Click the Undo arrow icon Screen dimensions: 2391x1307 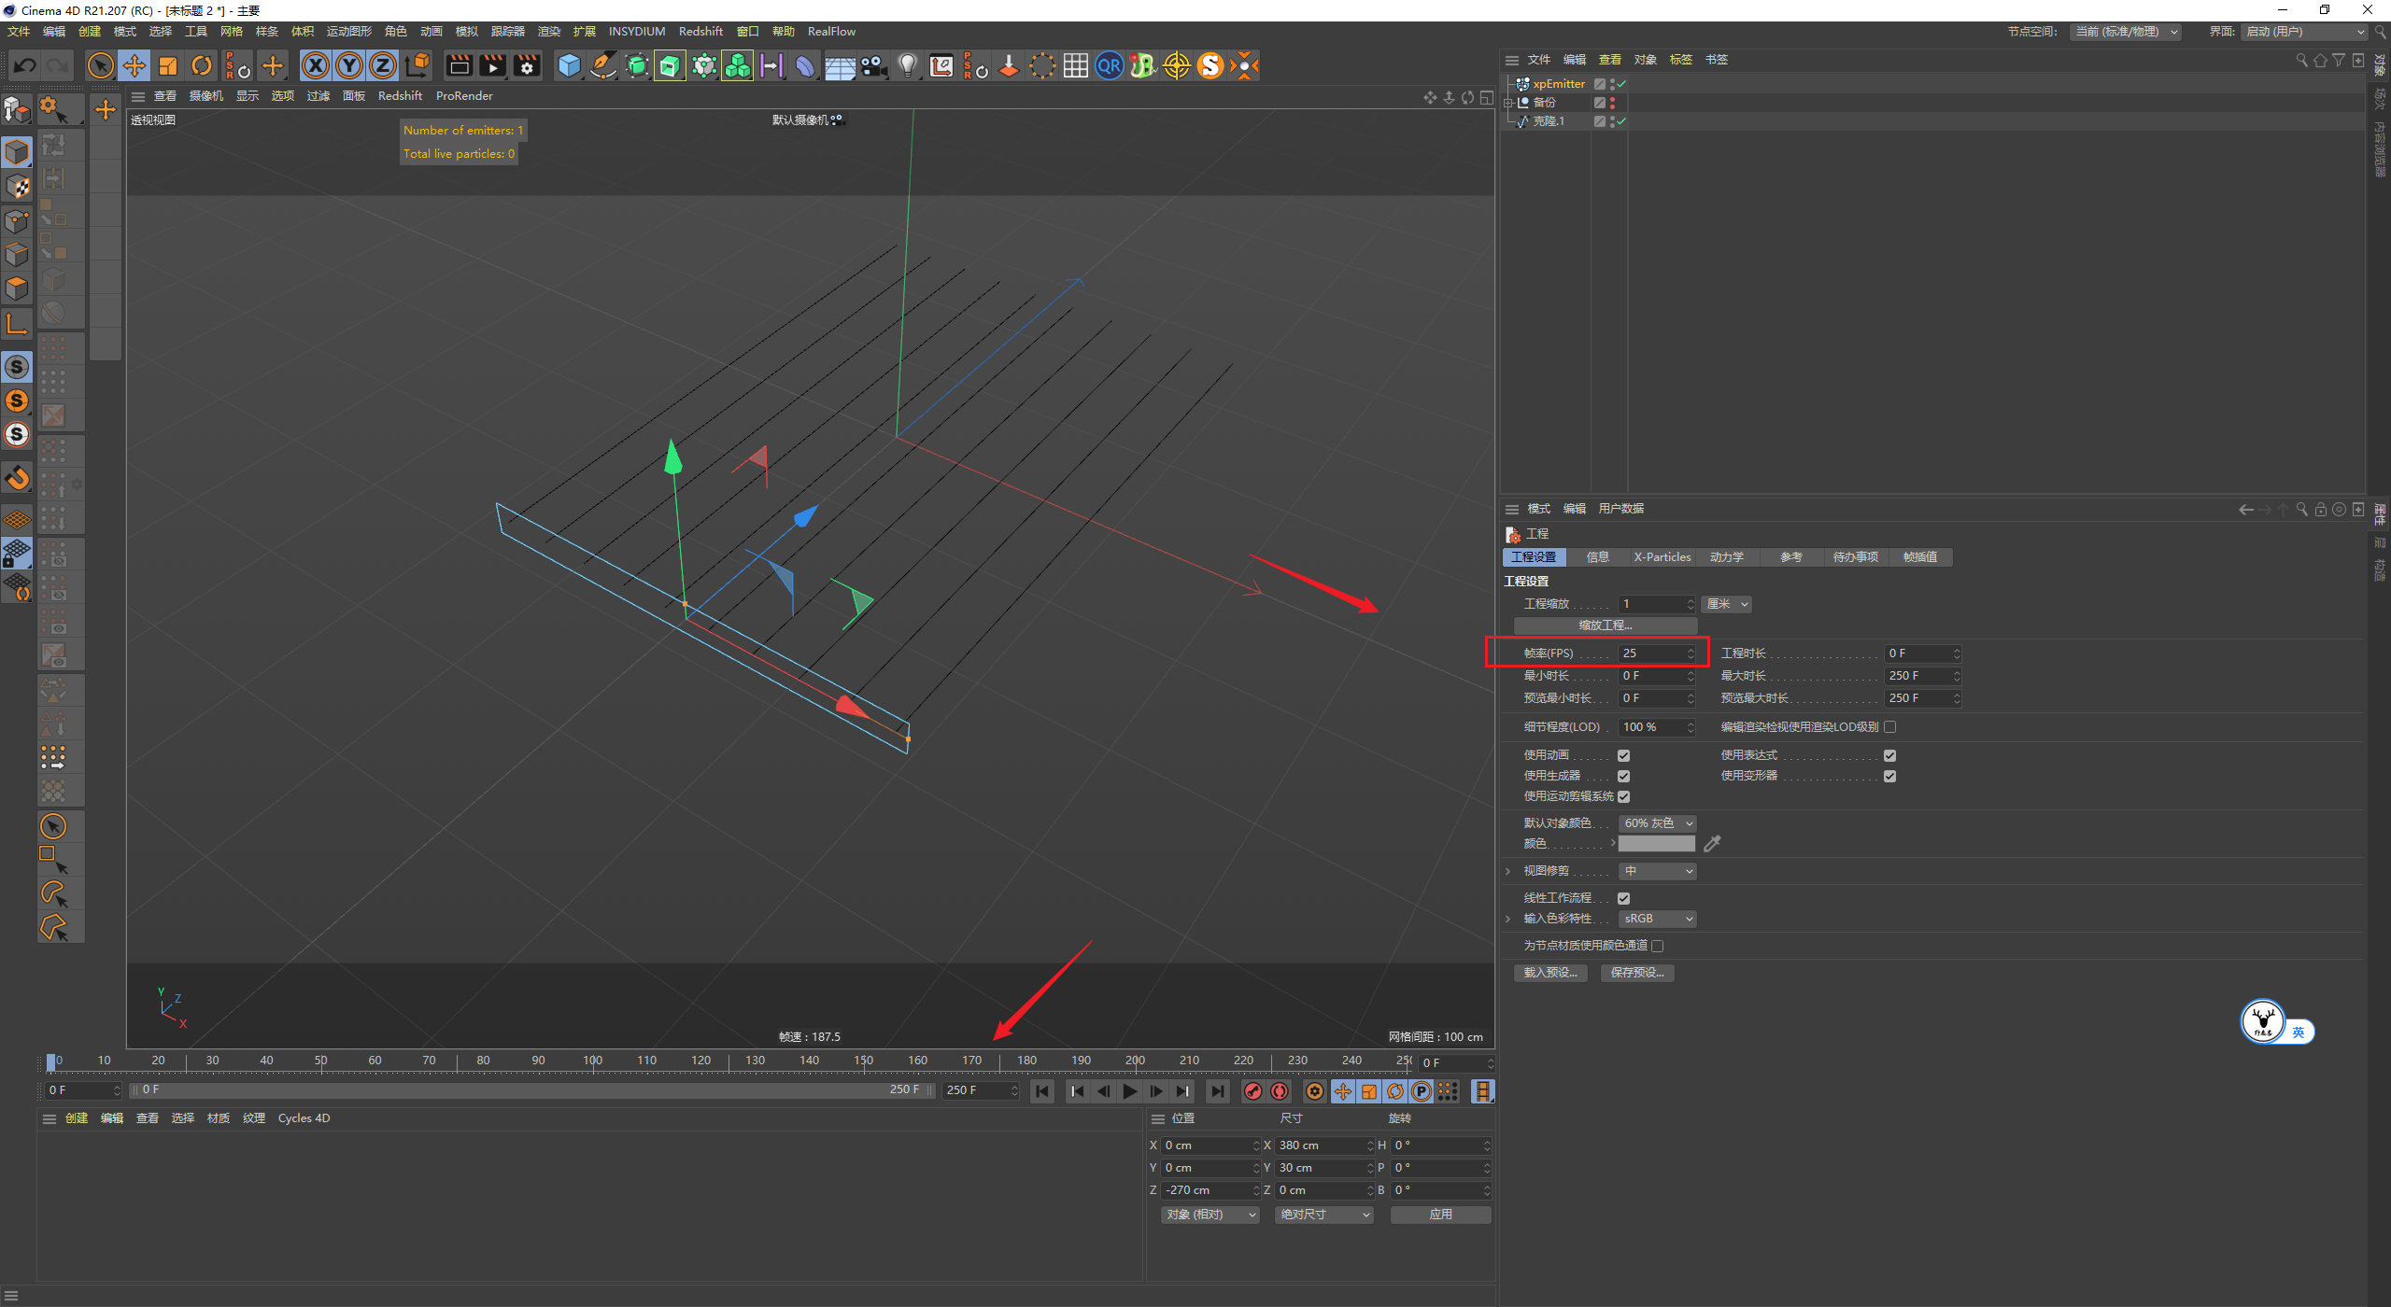click(x=25, y=65)
